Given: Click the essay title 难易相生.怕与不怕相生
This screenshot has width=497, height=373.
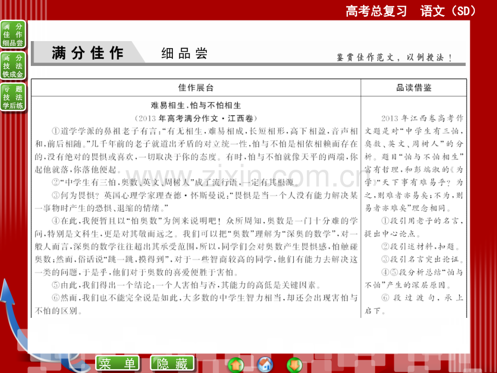Looking at the screenshot, I should [196, 106].
